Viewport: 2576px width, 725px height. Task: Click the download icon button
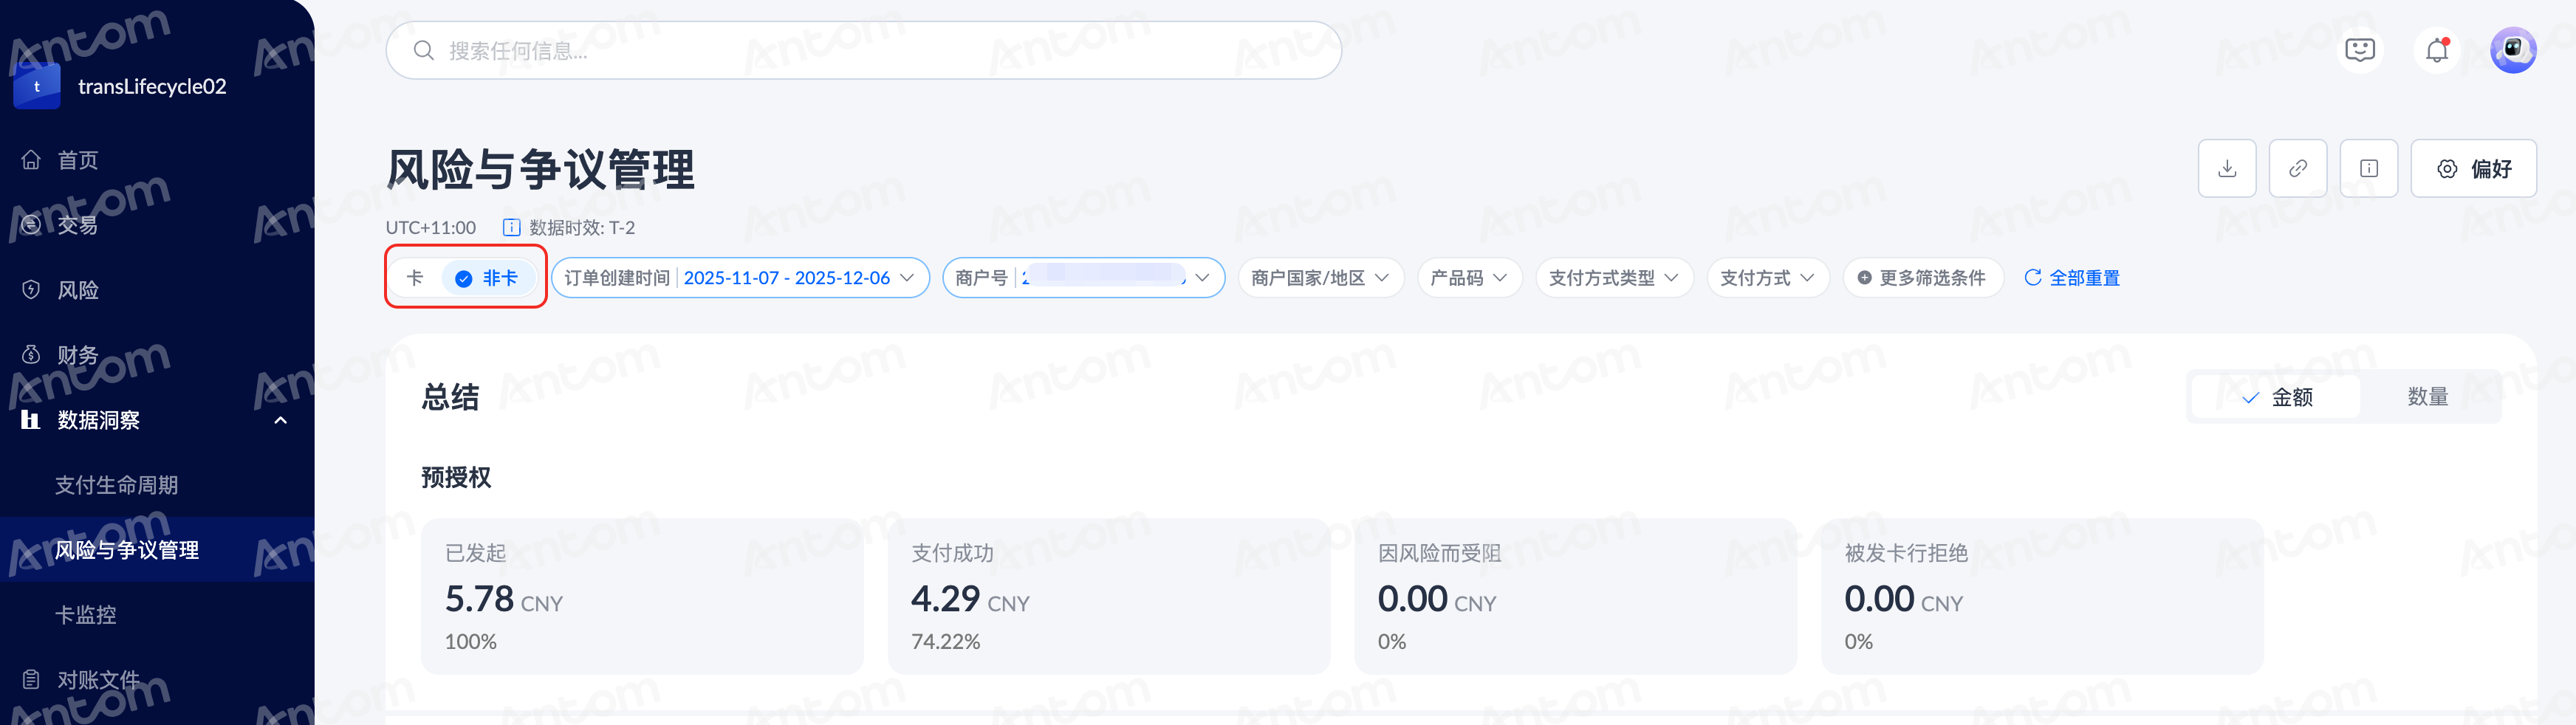click(x=2226, y=168)
